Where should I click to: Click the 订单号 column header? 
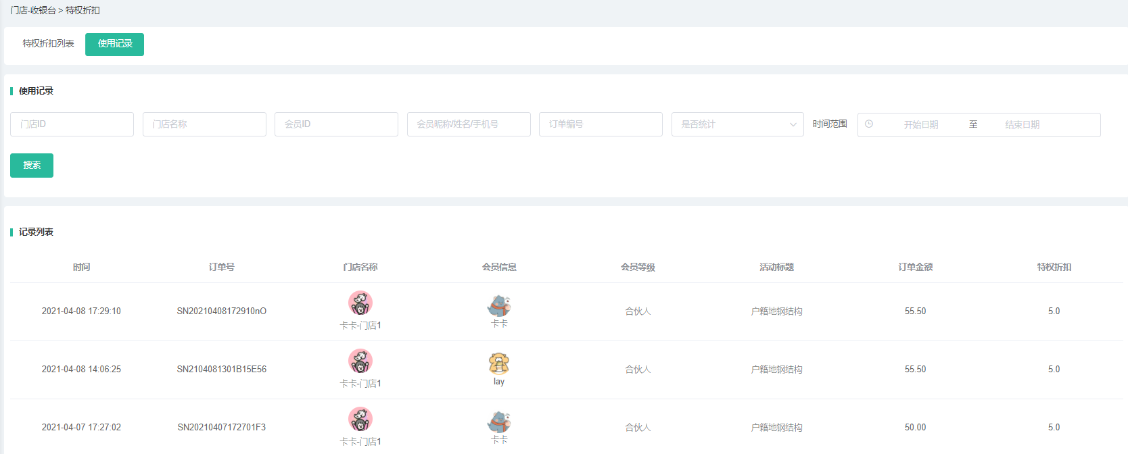coord(222,268)
